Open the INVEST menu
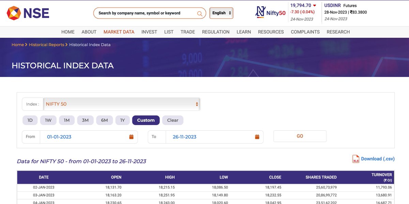Screen dimensions: 409x204 149,32
